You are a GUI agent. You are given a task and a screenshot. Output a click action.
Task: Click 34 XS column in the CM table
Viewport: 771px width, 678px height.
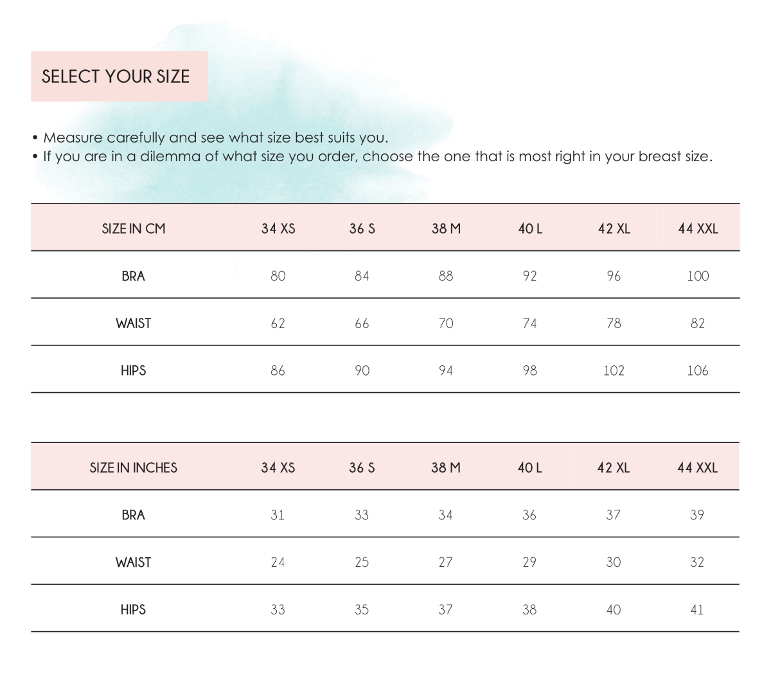tap(278, 228)
